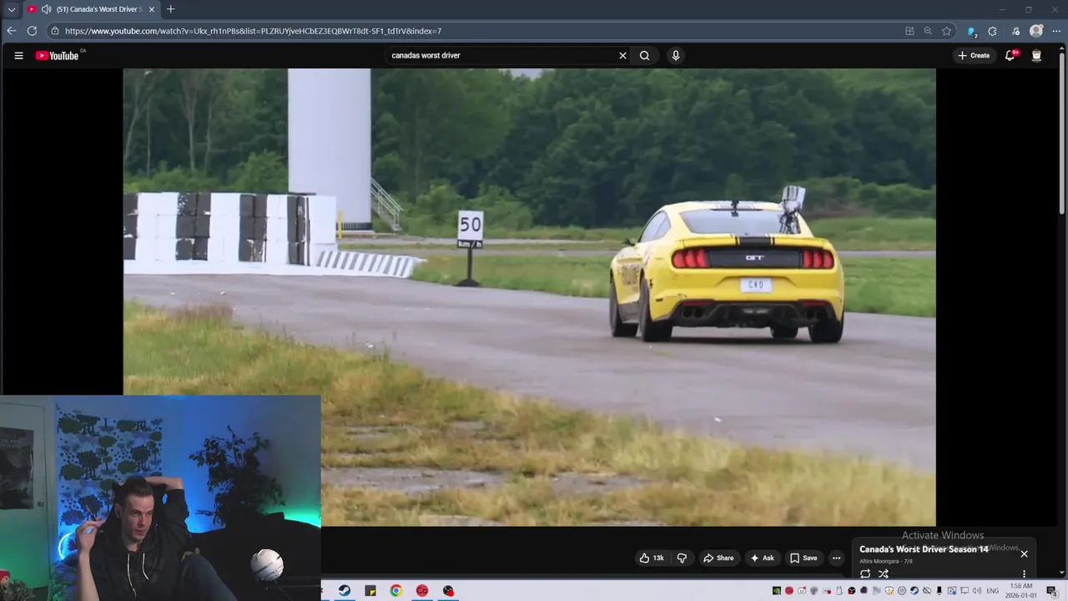Open Chrome from the taskbar

pyautogui.click(x=396, y=591)
